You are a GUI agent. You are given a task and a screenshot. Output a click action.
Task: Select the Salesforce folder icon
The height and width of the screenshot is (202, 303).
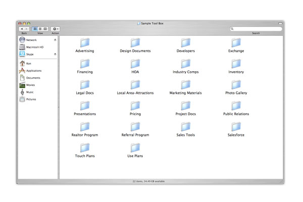pos(236,127)
